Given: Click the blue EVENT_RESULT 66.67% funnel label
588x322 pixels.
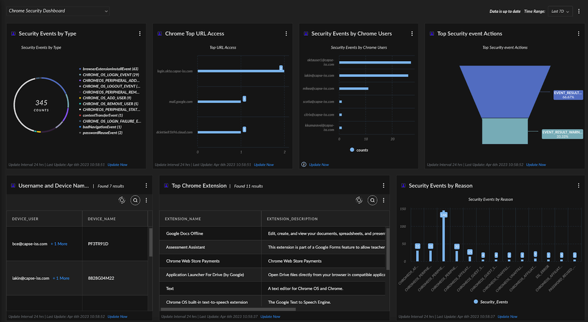Looking at the screenshot, I should click(x=568, y=95).
